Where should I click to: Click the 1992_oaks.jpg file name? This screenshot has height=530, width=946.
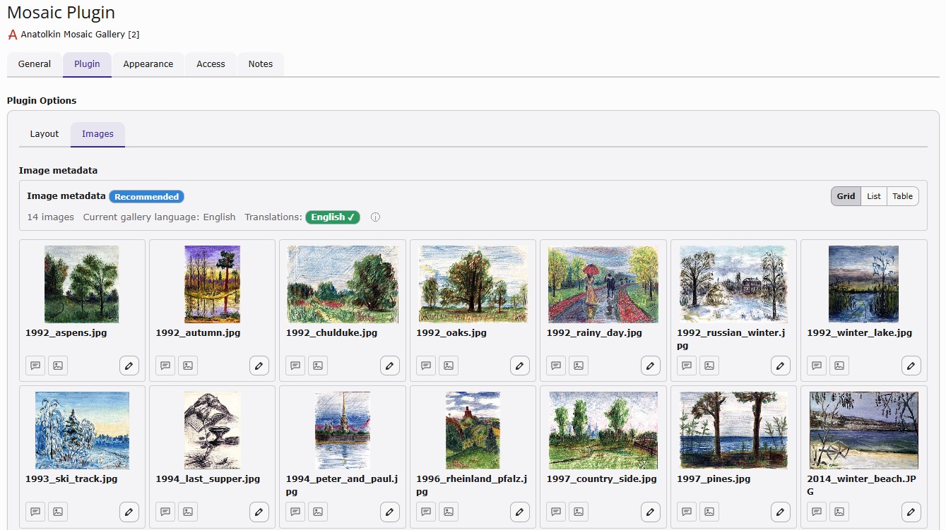point(453,332)
